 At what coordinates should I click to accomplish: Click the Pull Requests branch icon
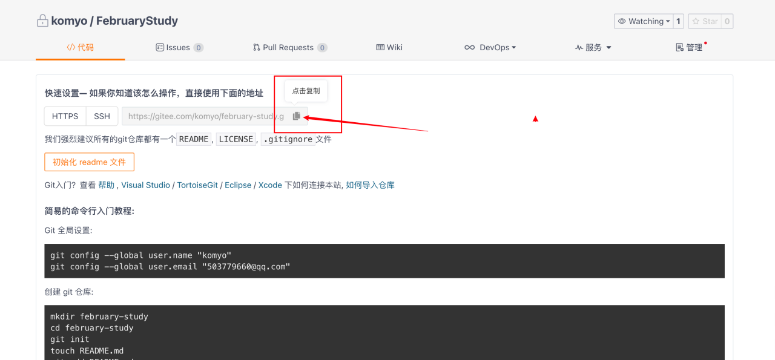click(x=257, y=47)
